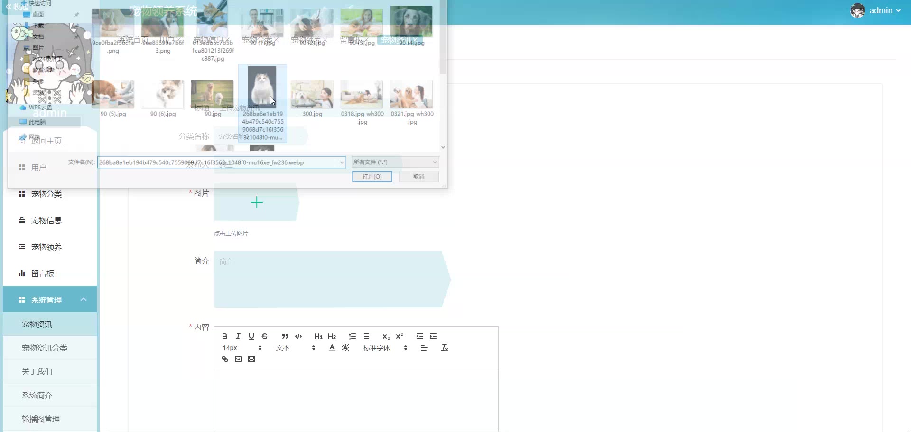Click the file dialog scroll-down arrow
911x432 pixels.
point(443,147)
